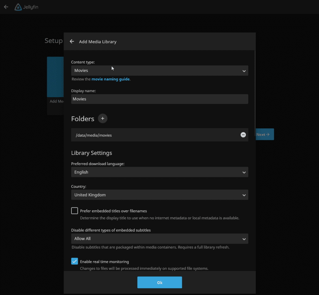Viewport: 319px width, 295px height.
Task: Open the United Kingdom country dropdown
Action: (x=159, y=195)
